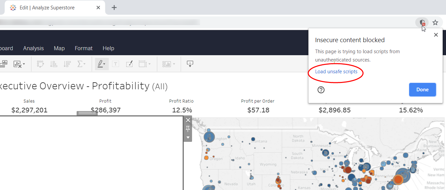Image resolution: width=446 pixels, height=190 pixels.
Task: Open the Analysis menu
Action: [33, 48]
